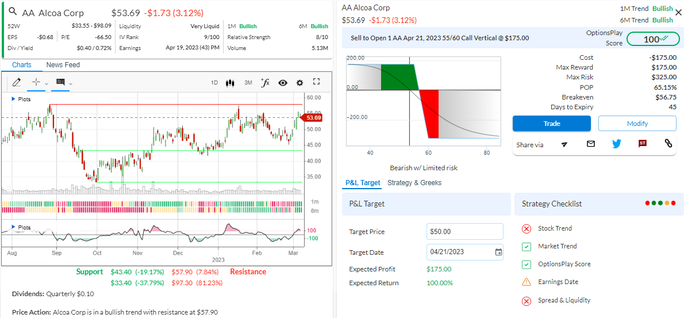Image resolution: width=684 pixels, height=318 pixels.
Task: Click the Strategy Checklist status dots
Action: coord(660,203)
